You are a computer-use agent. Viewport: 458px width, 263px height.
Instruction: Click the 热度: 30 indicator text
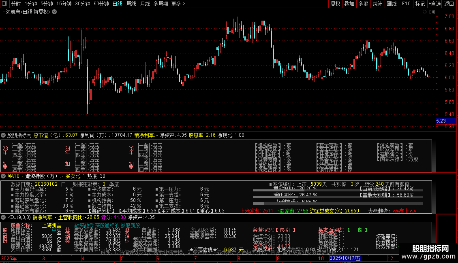(96, 176)
